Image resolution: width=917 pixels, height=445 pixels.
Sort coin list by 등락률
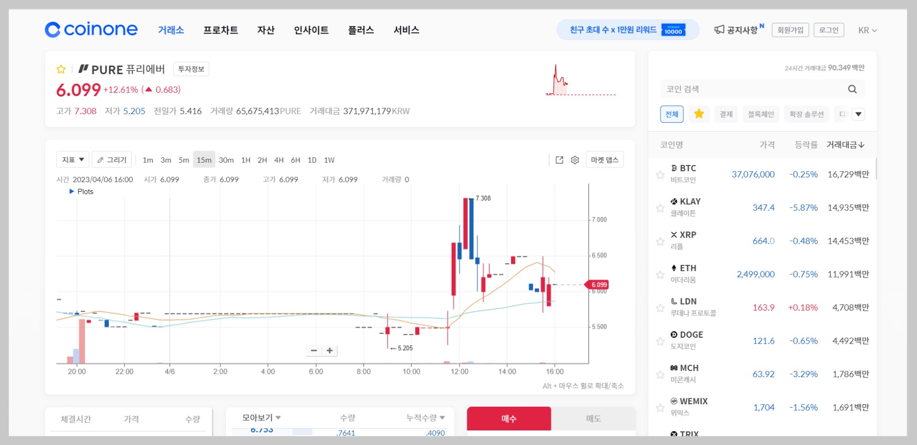point(806,145)
